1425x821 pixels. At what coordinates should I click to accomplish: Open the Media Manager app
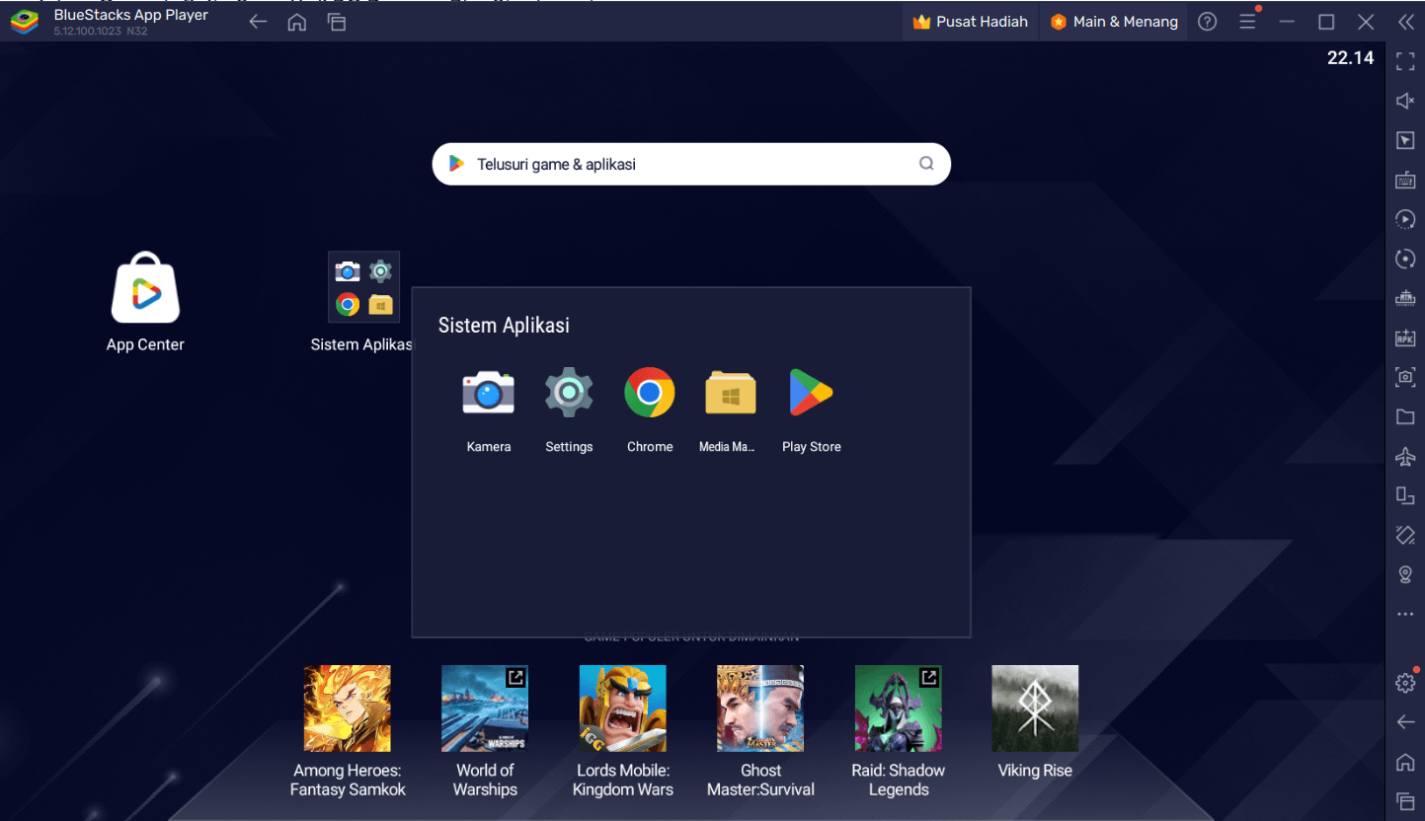click(731, 393)
